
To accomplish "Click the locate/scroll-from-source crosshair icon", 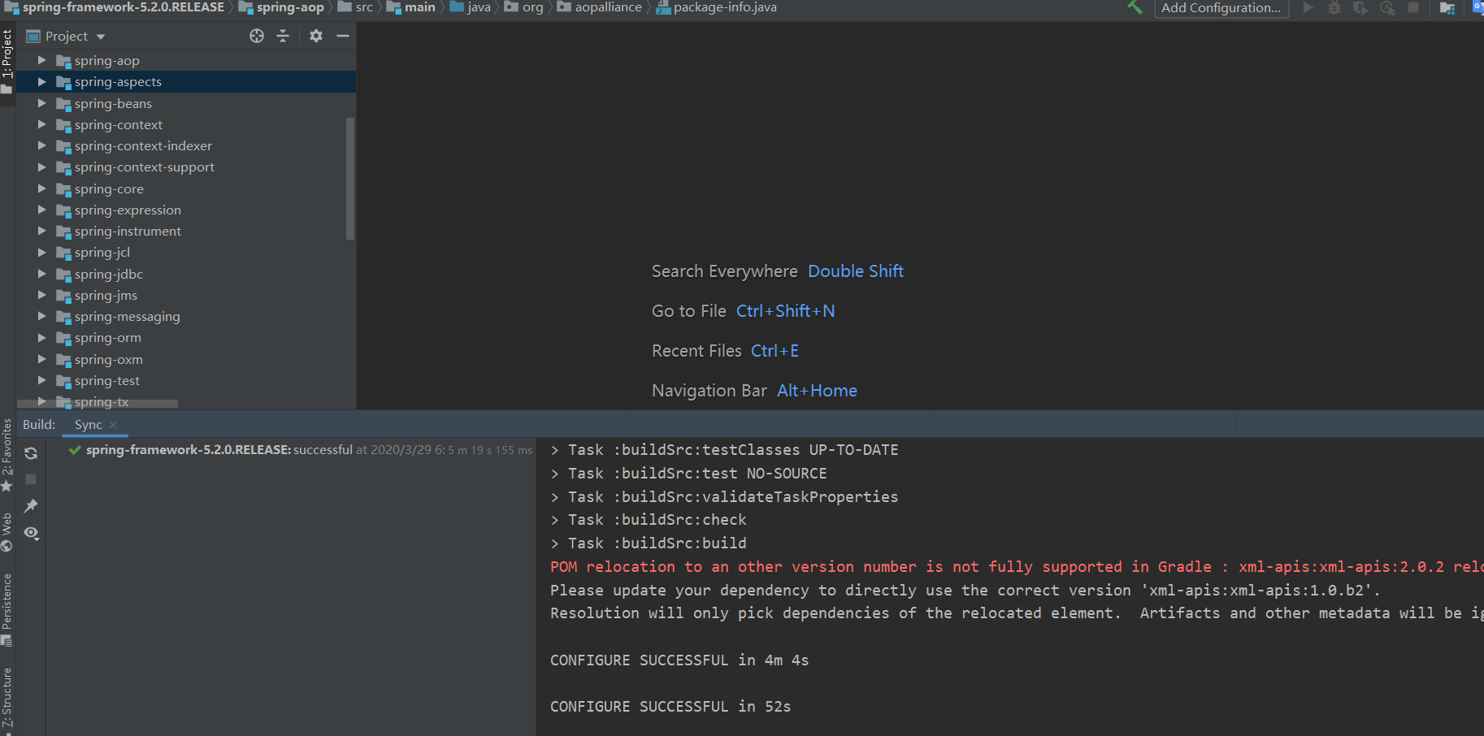I will point(257,36).
